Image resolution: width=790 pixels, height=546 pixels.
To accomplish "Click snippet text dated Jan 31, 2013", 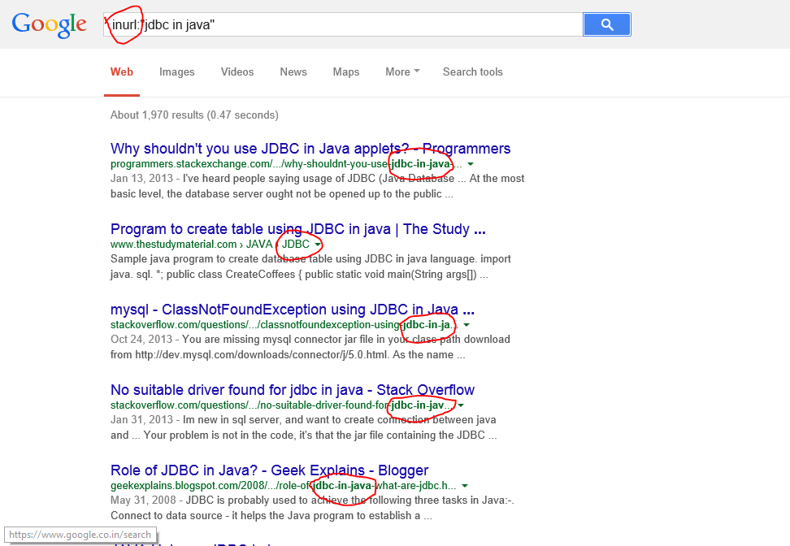I will [304, 427].
